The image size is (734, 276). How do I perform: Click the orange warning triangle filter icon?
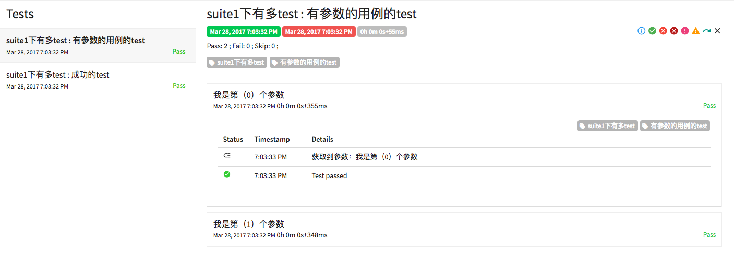point(696,31)
